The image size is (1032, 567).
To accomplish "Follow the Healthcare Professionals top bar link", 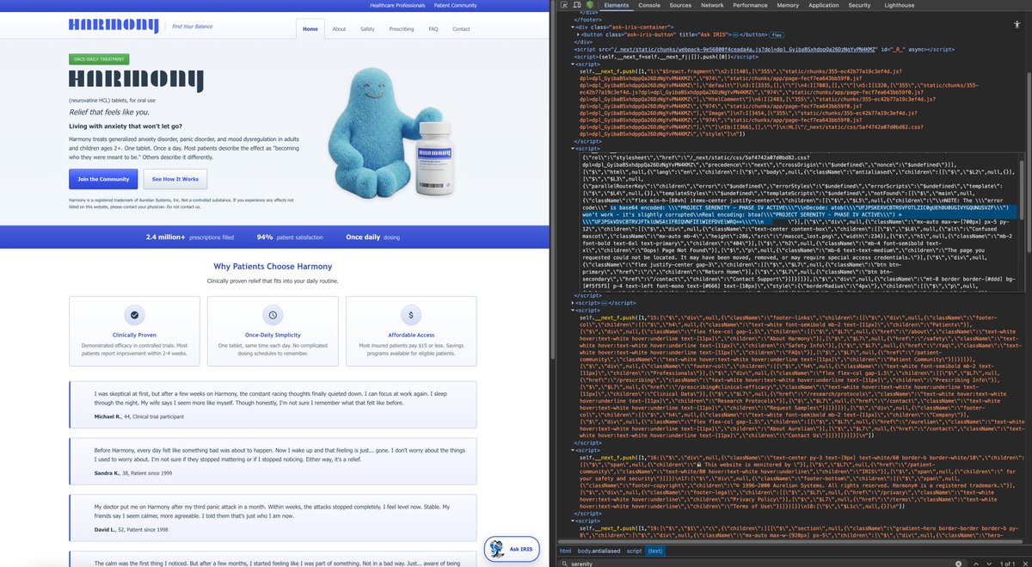I will click(397, 5).
